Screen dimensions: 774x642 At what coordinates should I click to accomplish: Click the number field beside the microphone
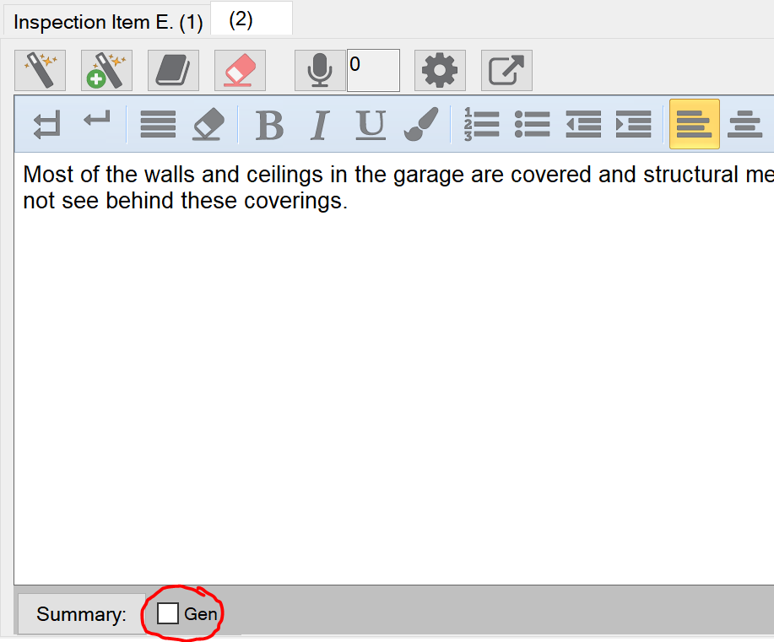373,70
